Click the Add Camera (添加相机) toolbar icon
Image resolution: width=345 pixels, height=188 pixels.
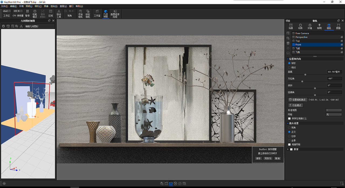[80, 13]
